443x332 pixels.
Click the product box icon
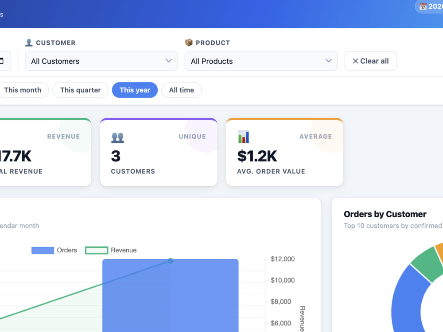pyautogui.click(x=189, y=43)
